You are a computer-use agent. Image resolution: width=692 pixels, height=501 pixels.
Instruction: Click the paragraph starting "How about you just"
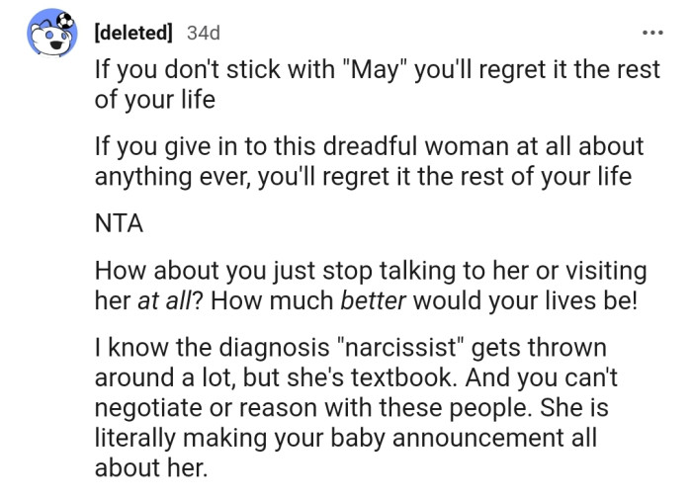(x=368, y=285)
